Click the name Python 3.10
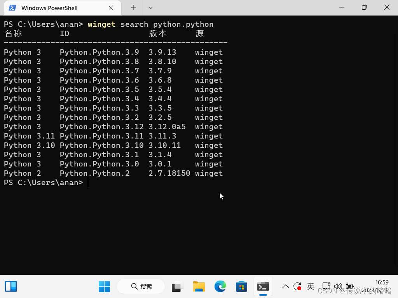The height and width of the screenshot is (298, 398). click(x=30, y=146)
